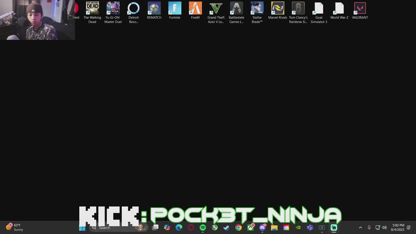Select the REMATCH desktop shortcut
416x234 pixels.
[x=154, y=11]
